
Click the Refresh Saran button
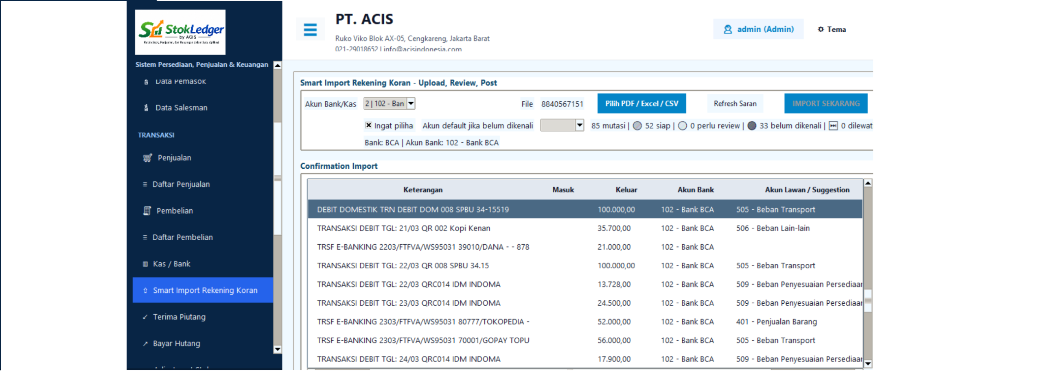[x=734, y=104]
